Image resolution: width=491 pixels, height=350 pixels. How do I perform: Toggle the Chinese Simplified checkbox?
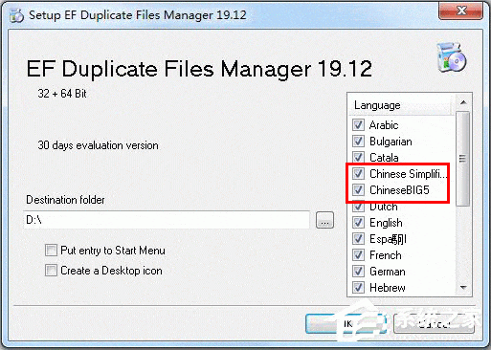tap(358, 173)
